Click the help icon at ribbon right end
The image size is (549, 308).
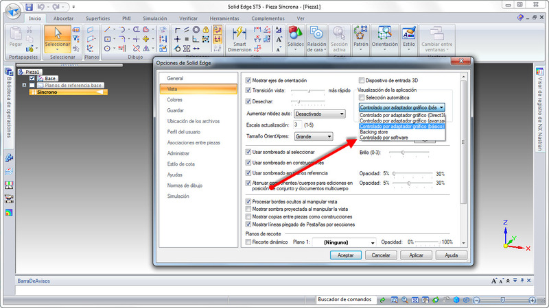[x=520, y=18]
